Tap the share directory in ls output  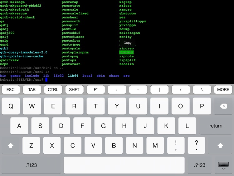(x=114, y=76)
